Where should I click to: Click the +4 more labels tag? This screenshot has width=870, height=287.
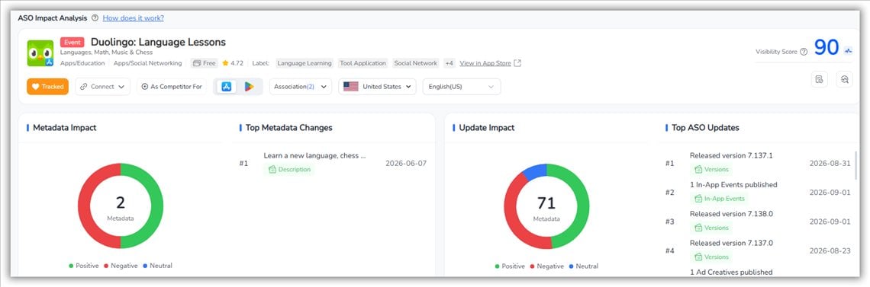449,63
